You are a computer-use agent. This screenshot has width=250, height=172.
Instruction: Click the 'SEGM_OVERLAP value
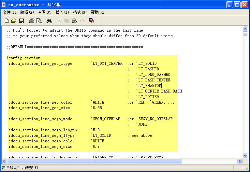(x=105, y=119)
